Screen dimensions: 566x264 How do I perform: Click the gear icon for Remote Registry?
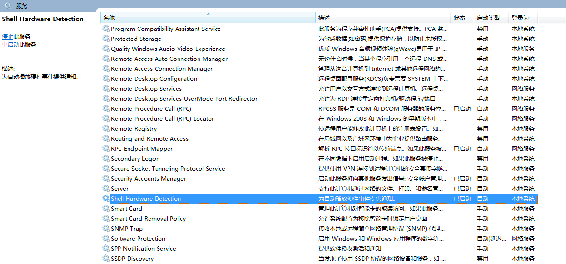coord(106,129)
